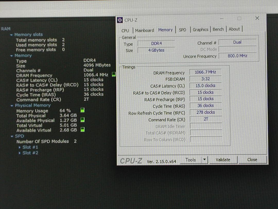Click the Validate button
This screenshot has width=278, height=209.
coord(223,159)
